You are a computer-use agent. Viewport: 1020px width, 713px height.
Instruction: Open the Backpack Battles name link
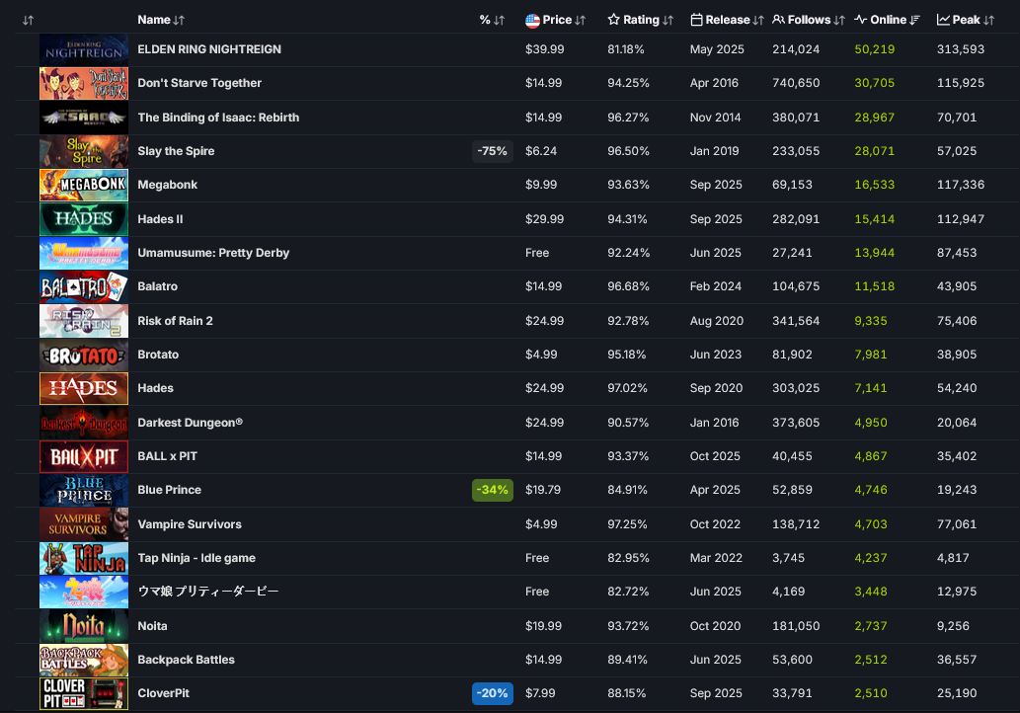[186, 660]
